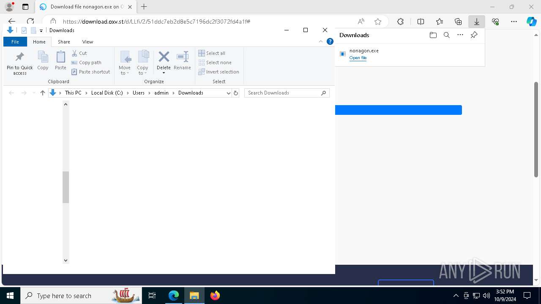This screenshot has width=541, height=304.
Task: Pin to Quick access in Explorer ribbon
Action: click(19, 63)
